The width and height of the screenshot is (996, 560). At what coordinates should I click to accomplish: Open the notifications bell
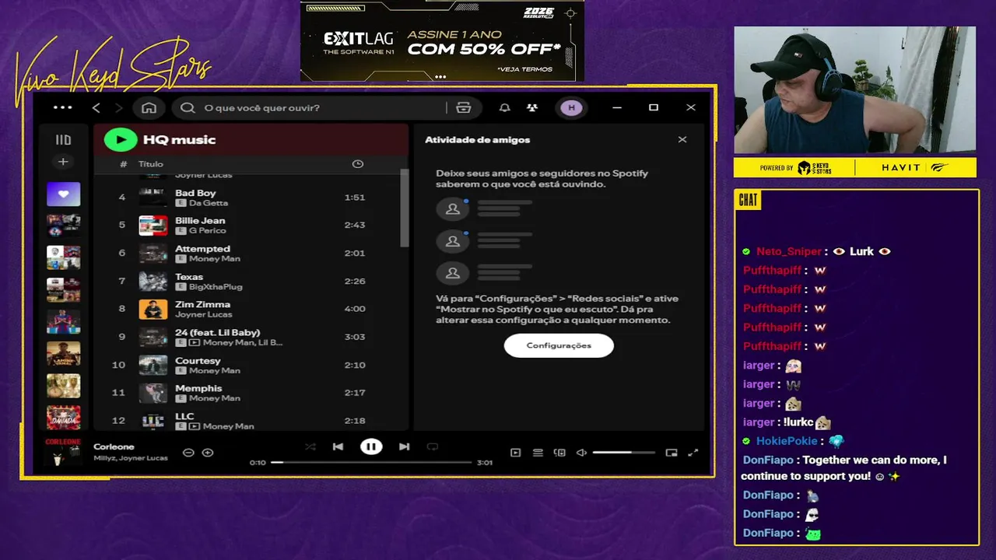(x=505, y=108)
